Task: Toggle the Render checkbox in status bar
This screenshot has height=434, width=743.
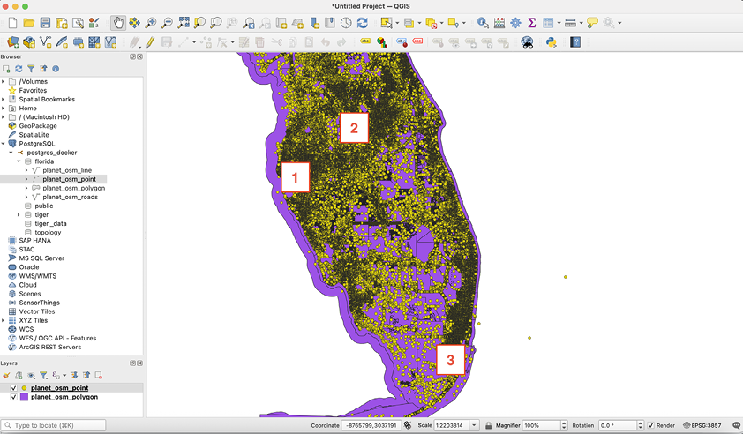Action: click(x=651, y=425)
